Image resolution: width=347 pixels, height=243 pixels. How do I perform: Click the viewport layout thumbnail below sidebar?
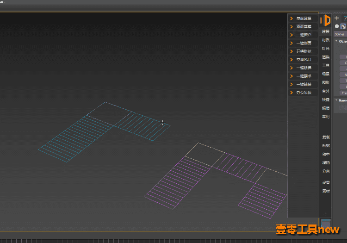tap(326, 223)
